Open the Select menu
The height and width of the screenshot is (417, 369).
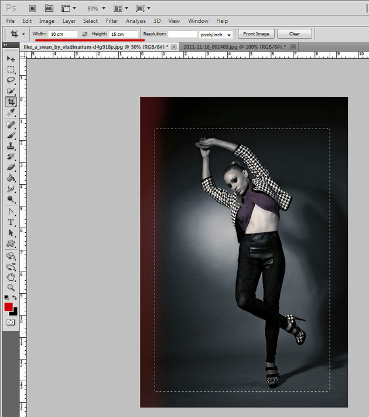click(x=90, y=21)
